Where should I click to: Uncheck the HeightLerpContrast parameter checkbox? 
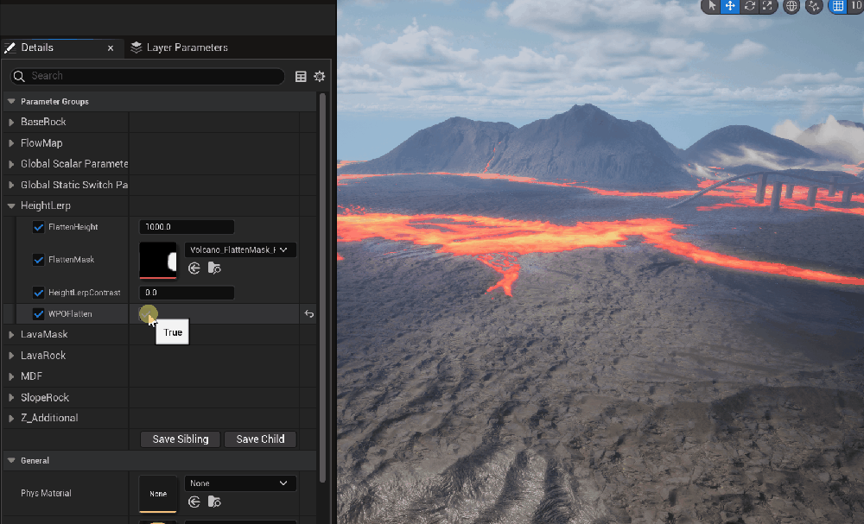(x=38, y=292)
